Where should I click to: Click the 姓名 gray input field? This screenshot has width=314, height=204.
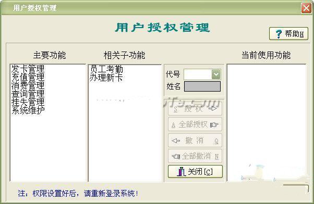click(202, 86)
